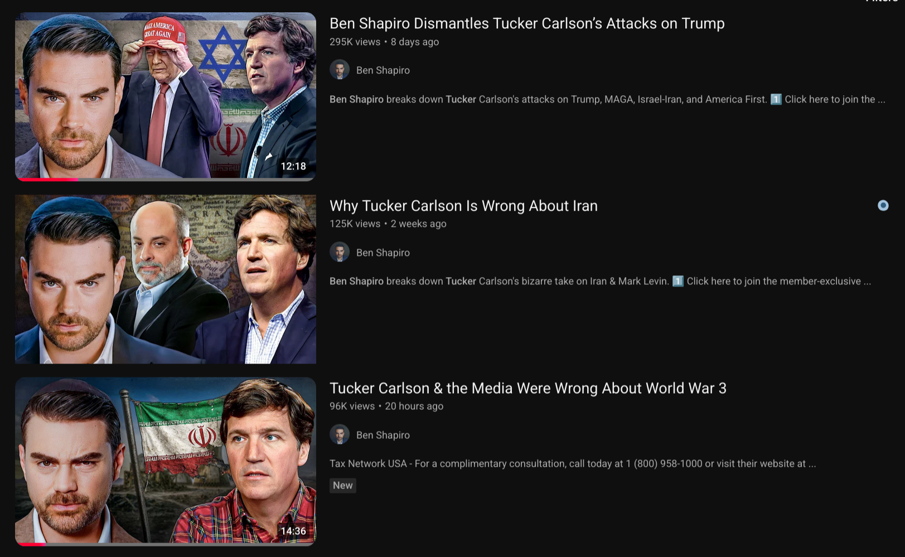Open Ben Shapiro channel name under 'Attacks on Trump' video

tap(383, 70)
